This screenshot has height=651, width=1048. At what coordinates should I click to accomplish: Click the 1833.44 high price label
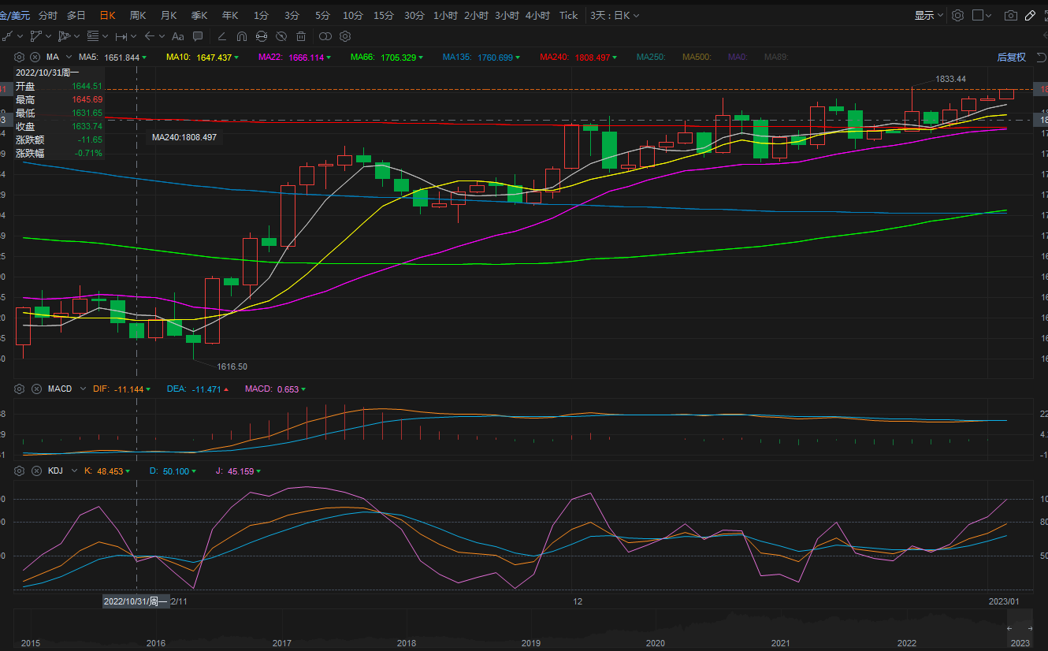[950, 79]
